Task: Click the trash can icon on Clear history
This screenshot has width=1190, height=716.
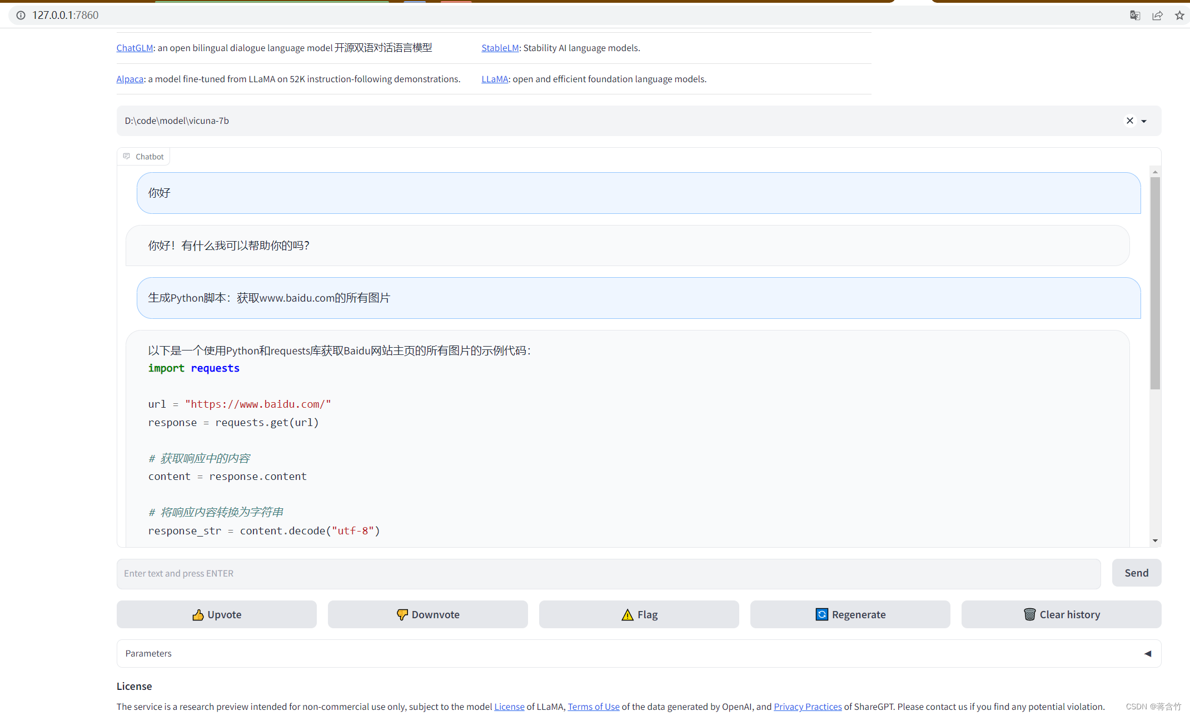Action: click(1030, 614)
